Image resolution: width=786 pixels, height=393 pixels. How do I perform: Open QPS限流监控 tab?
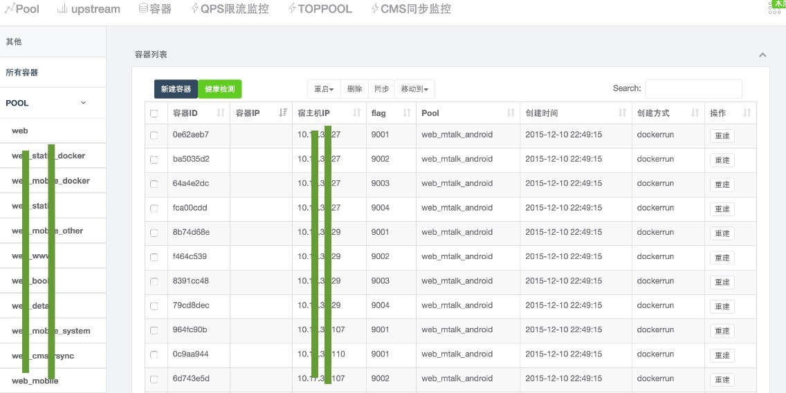(230, 8)
